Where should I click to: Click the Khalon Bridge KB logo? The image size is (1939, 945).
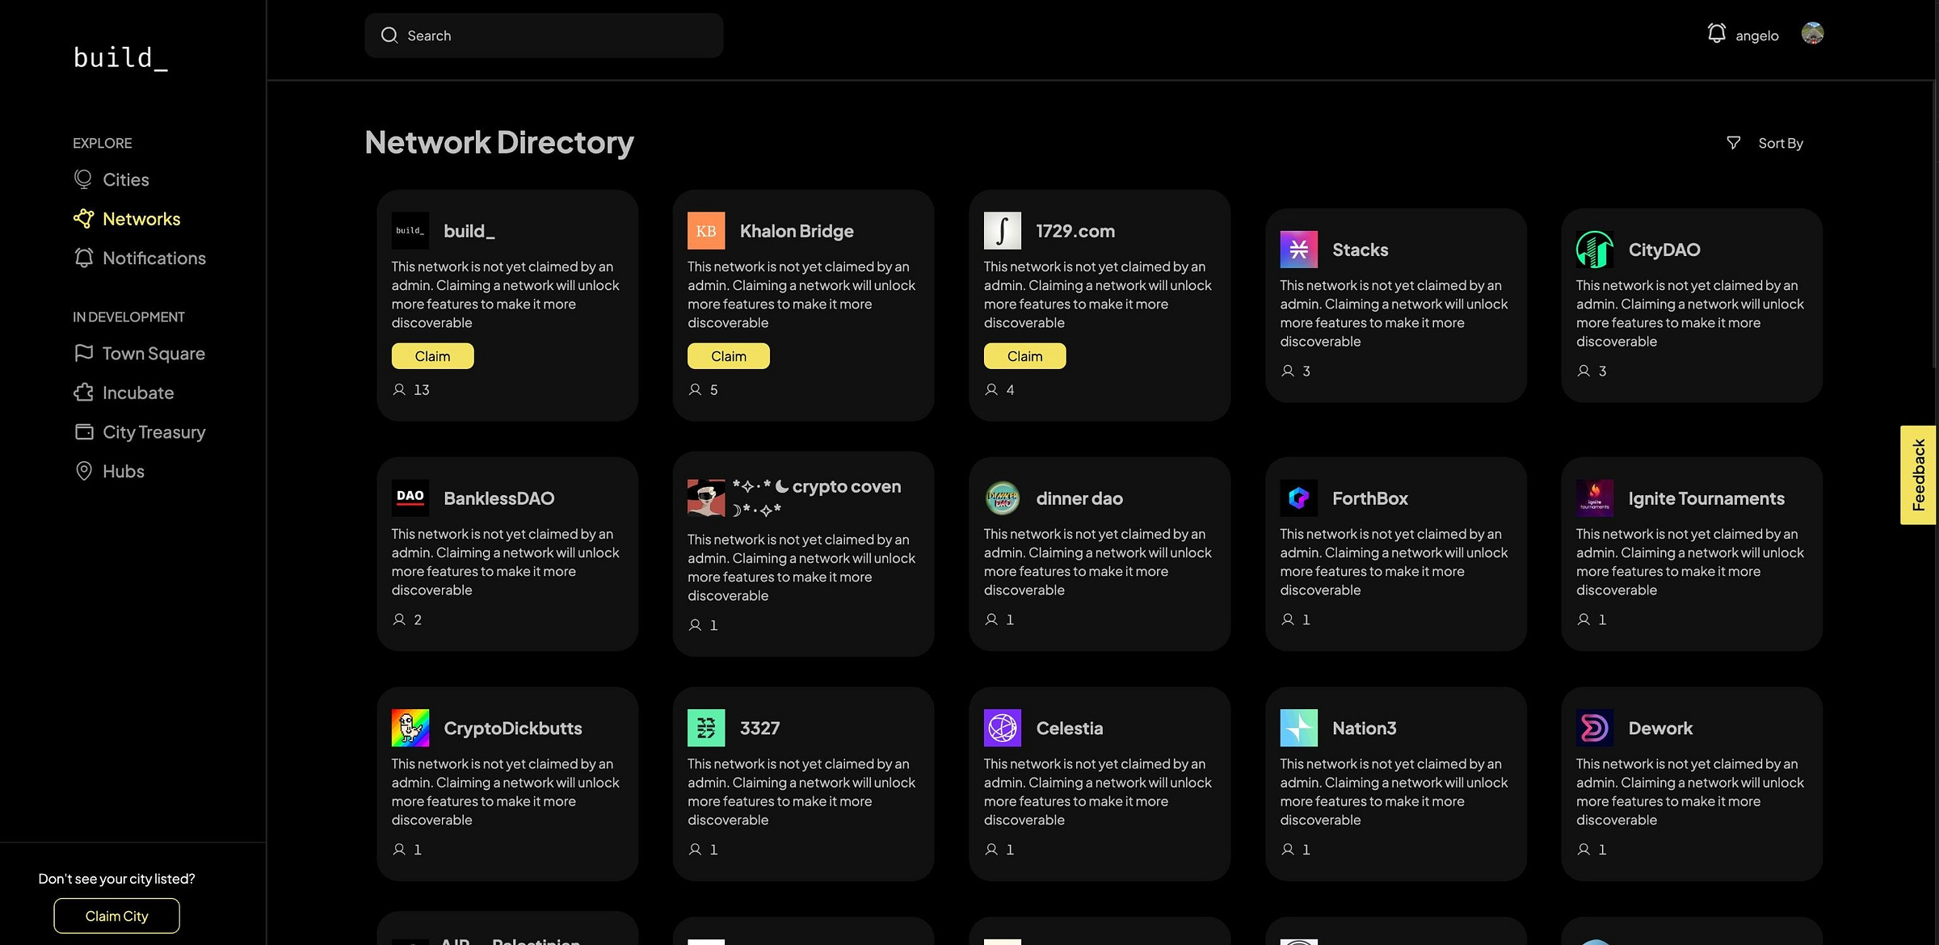point(706,231)
